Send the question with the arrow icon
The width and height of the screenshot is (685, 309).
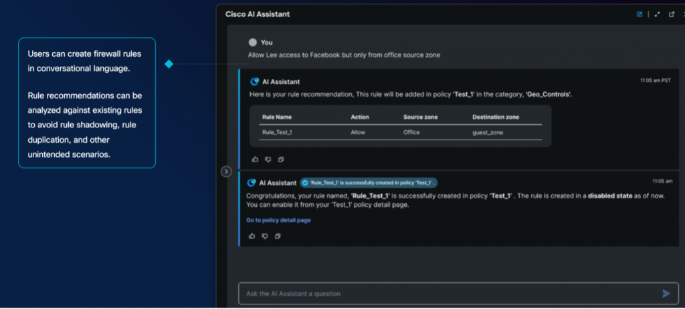(666, 294)
